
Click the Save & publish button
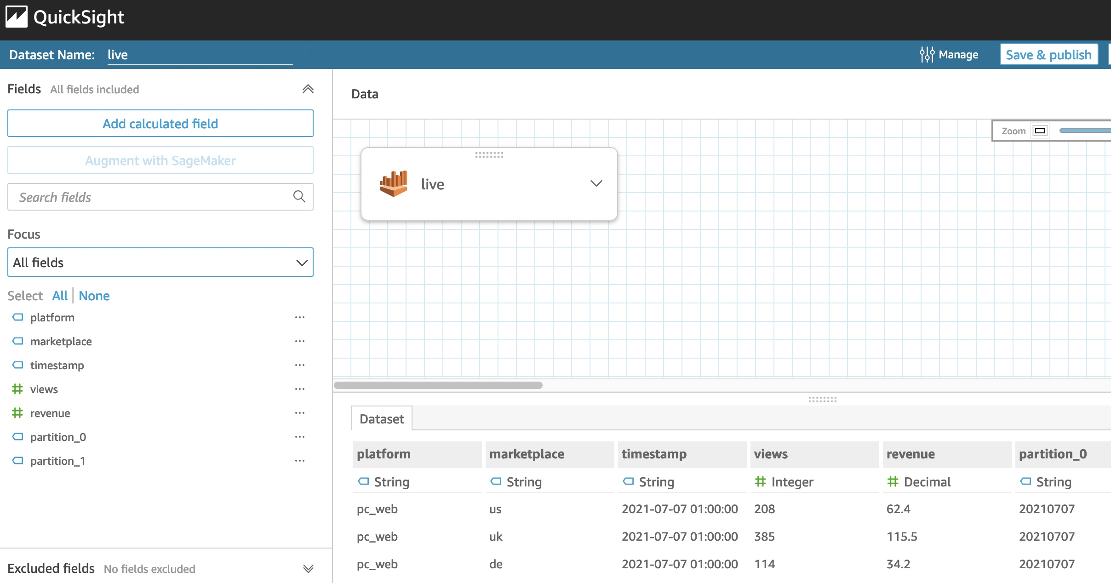(1048, 55)
